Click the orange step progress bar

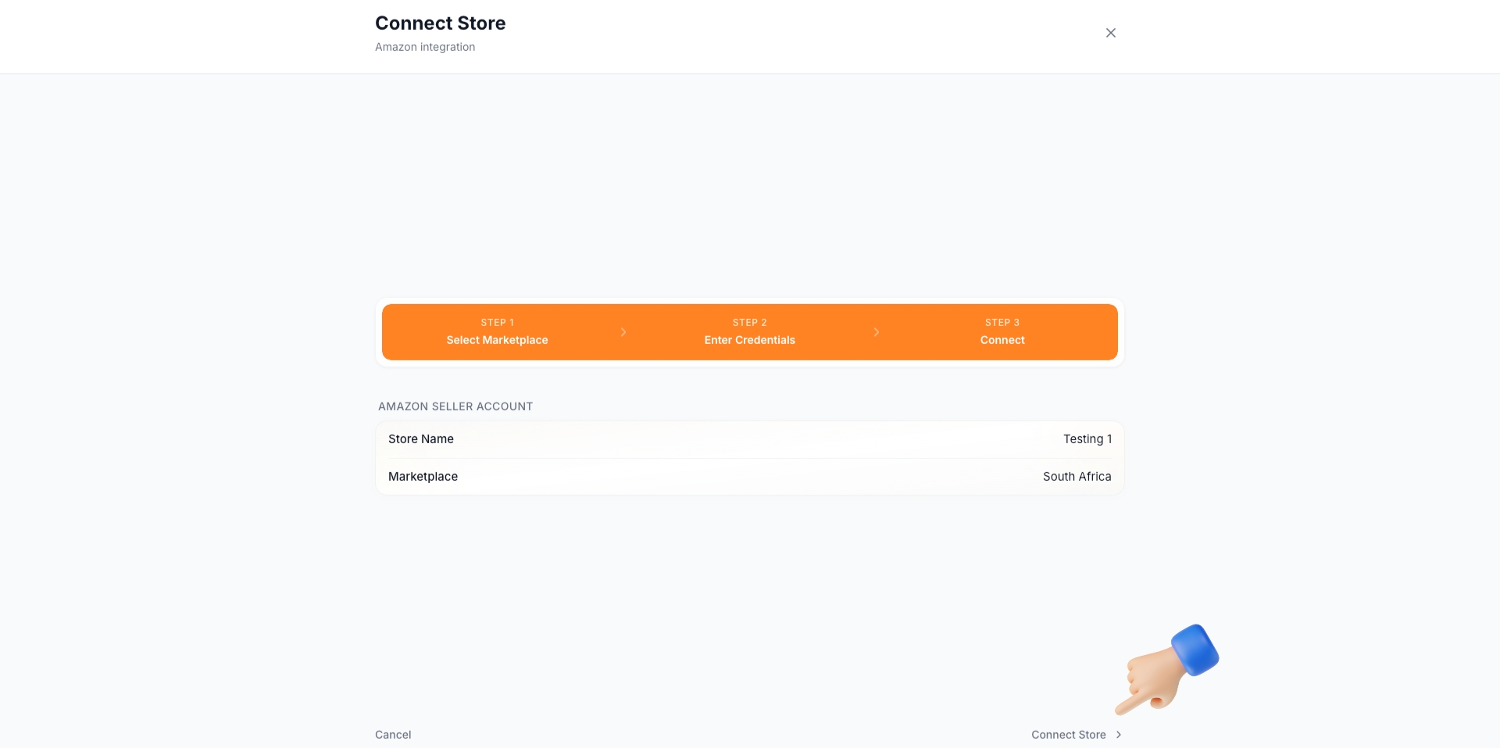749,332
